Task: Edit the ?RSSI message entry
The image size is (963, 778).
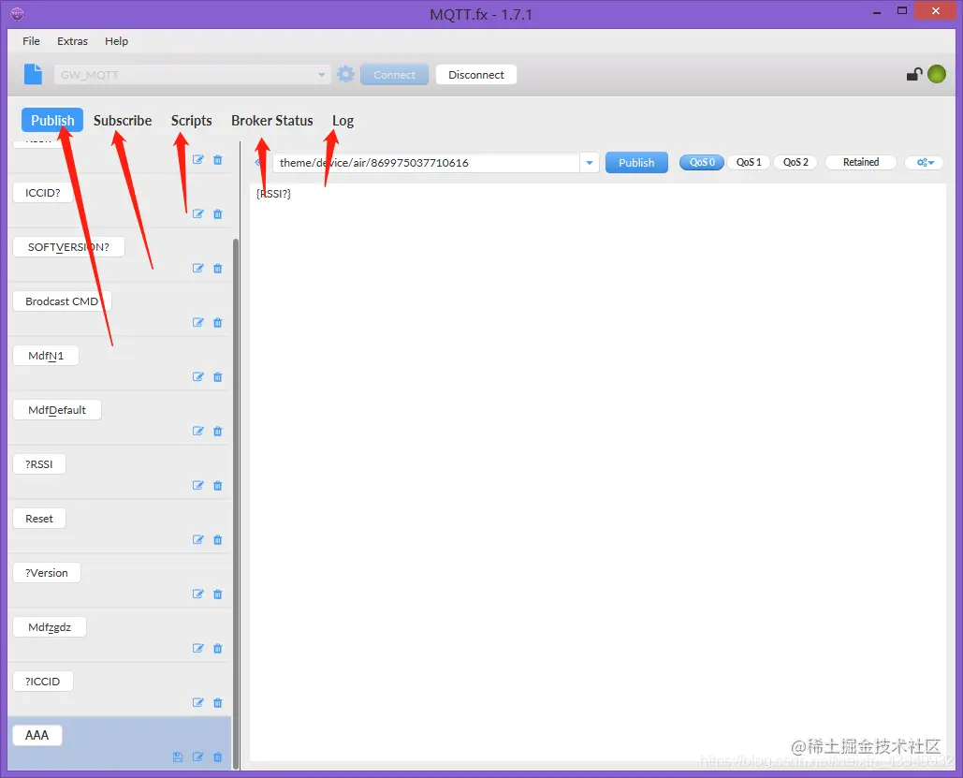Action: (x=197, y=486)
